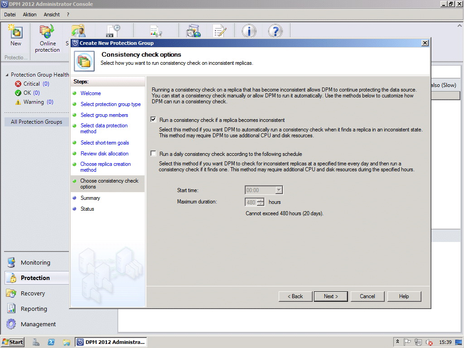
Task: Uncheck 'Run a consistency check if a replica becomes inconsistent'
Action: [x=153, y=120]
